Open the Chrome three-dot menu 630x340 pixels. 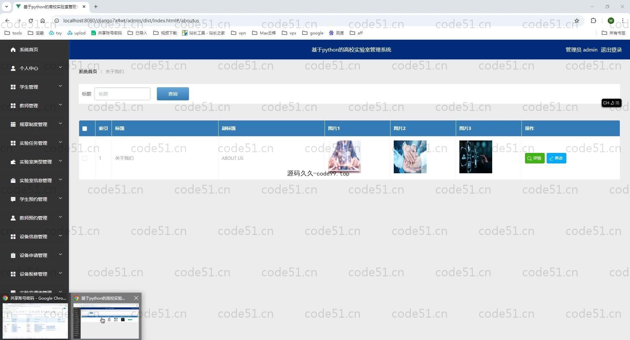coord(623,21)
